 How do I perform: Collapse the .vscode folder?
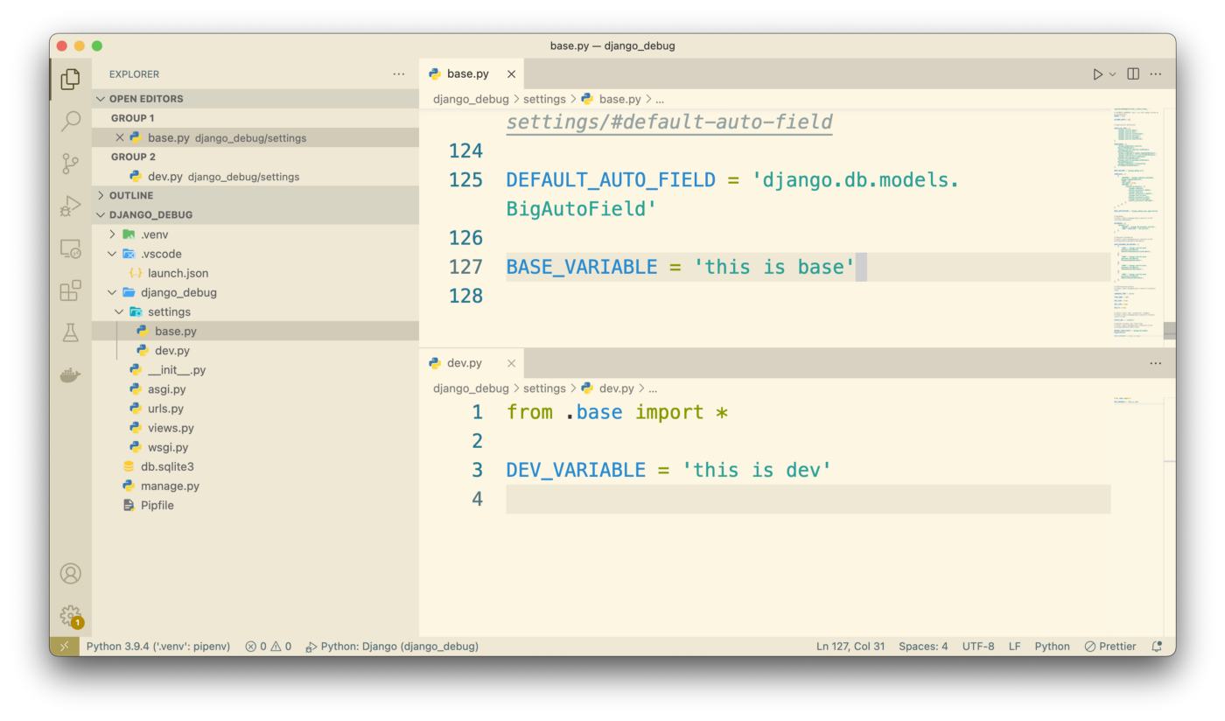tap(255, 254)
